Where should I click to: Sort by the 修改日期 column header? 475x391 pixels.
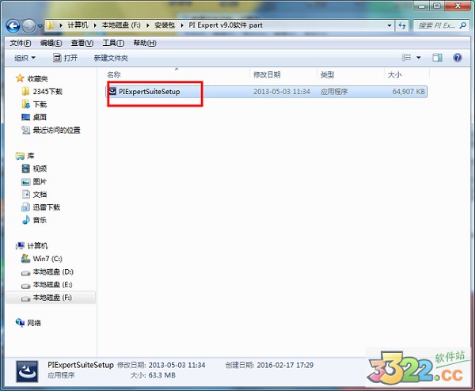267,74
